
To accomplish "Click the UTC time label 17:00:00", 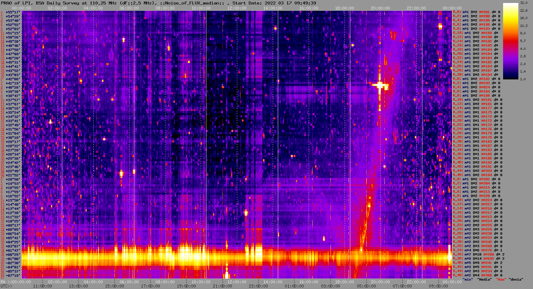I will pyautogui.click(x=150, y=286).
